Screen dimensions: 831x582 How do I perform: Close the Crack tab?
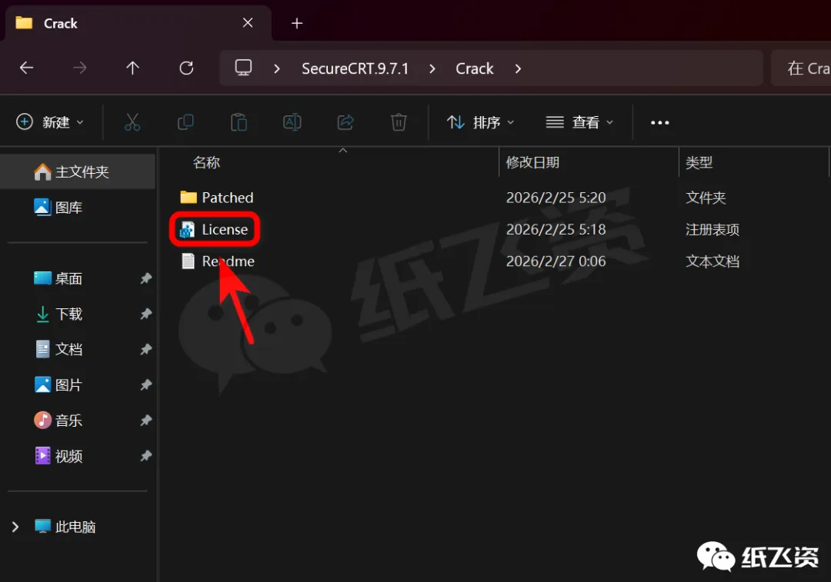coord(248,23)
